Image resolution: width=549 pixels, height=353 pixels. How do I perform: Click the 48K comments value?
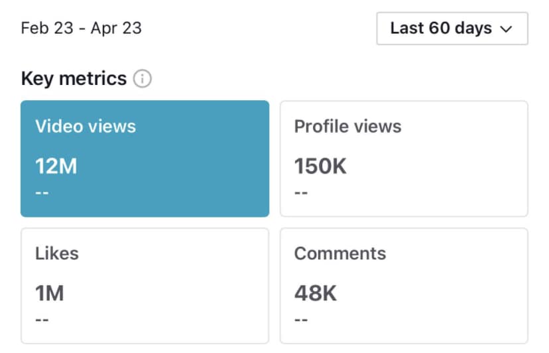[x=315, y=293]
